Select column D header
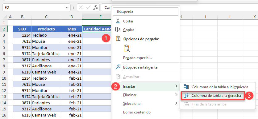This screenshot has height=119, width=258. tap(71, 17)
